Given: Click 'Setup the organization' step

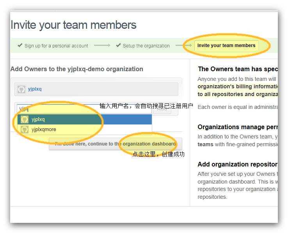Looking at the screenshot, I should pyautogui.click(x=146, y=46).
